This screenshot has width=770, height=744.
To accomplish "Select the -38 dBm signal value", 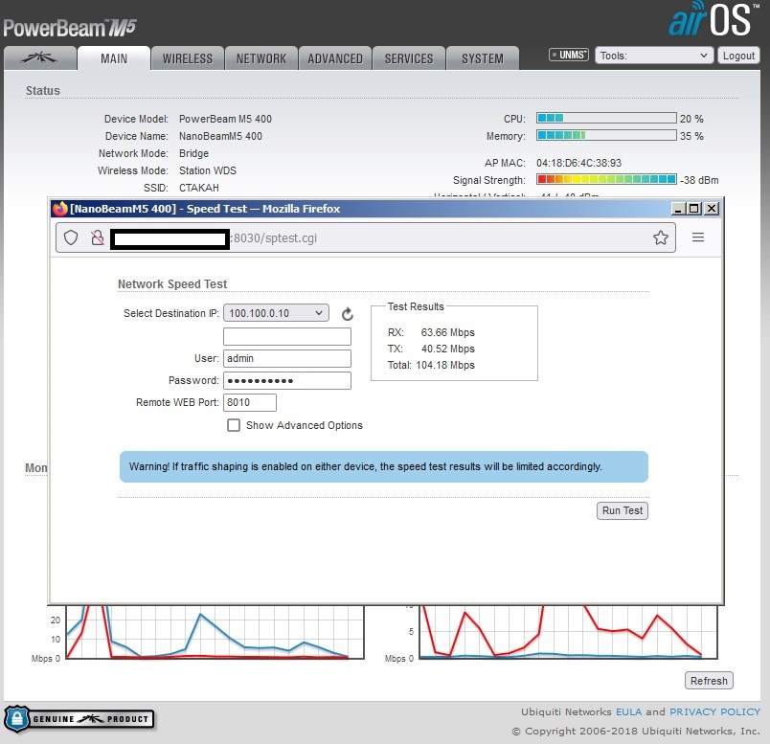I will pos(699,180).
